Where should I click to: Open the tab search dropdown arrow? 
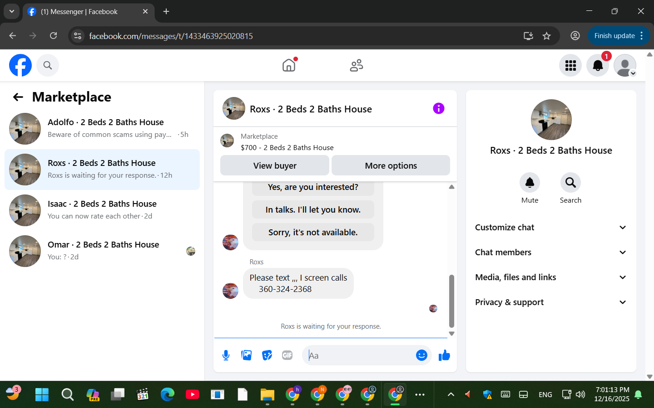click(x=12, y=12)
